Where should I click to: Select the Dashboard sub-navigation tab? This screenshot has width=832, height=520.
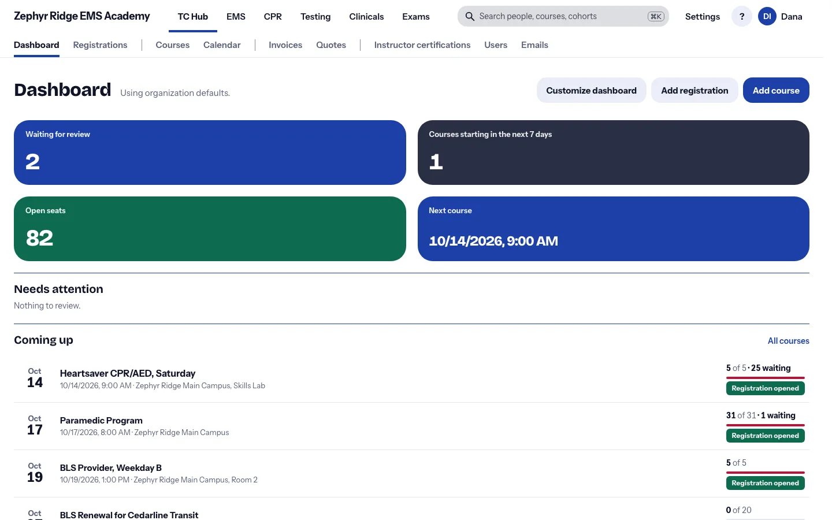36,45
